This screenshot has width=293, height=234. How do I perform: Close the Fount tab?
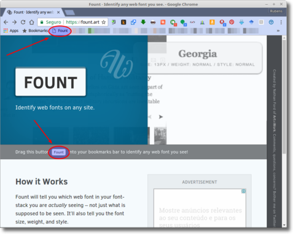(58, 12)
